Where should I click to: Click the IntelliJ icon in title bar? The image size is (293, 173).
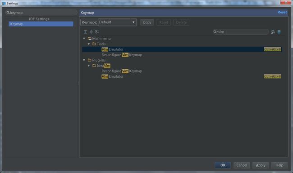click(4, 3)
